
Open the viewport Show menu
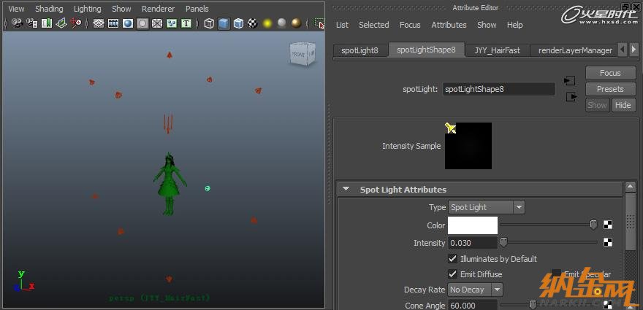[121, 9]
